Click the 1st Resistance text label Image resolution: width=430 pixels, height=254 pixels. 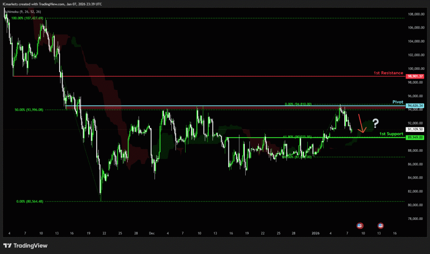pyautogui.click(x=388, y=73)
